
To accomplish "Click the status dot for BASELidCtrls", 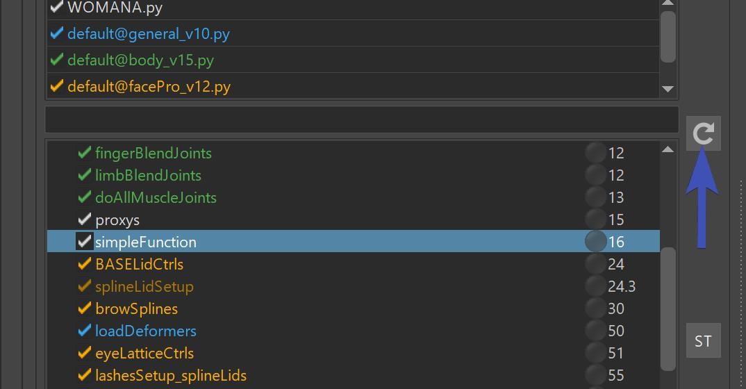I will tap(596, 264).
